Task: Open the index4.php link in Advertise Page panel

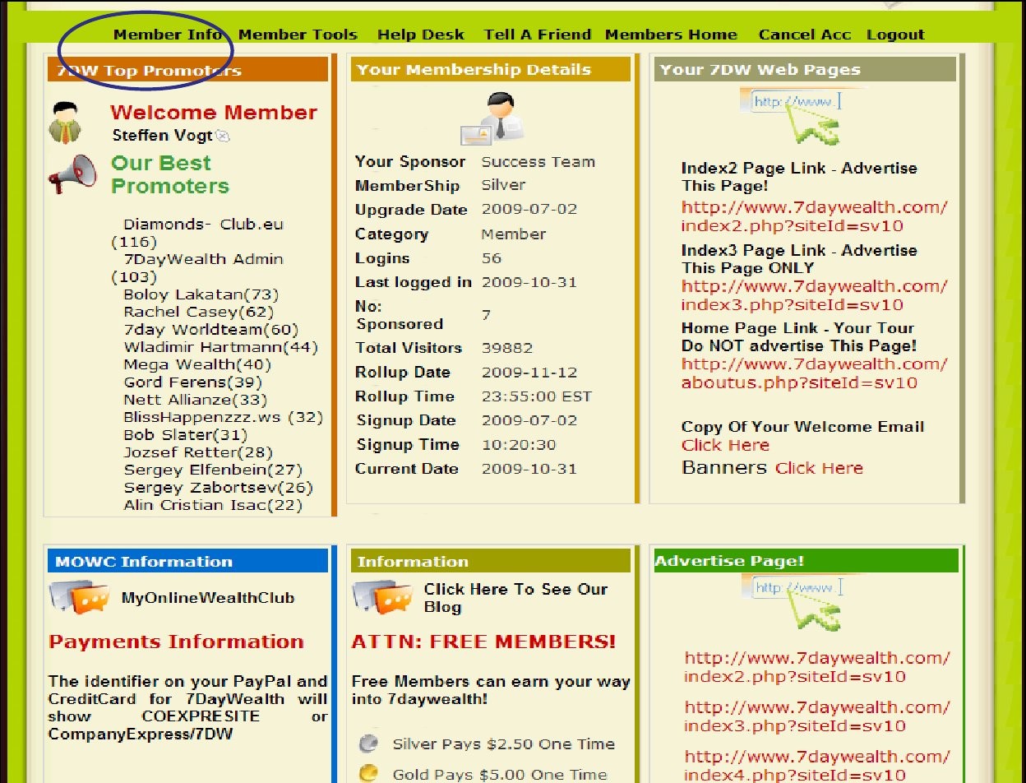Action: pos(817,766)
